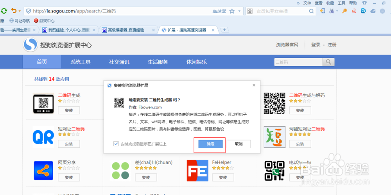Viewport: 391px width, 195px height.
Task: Click the red Sogou shopping bag icon
Action: pyautogui.click(x=354, y=11)
